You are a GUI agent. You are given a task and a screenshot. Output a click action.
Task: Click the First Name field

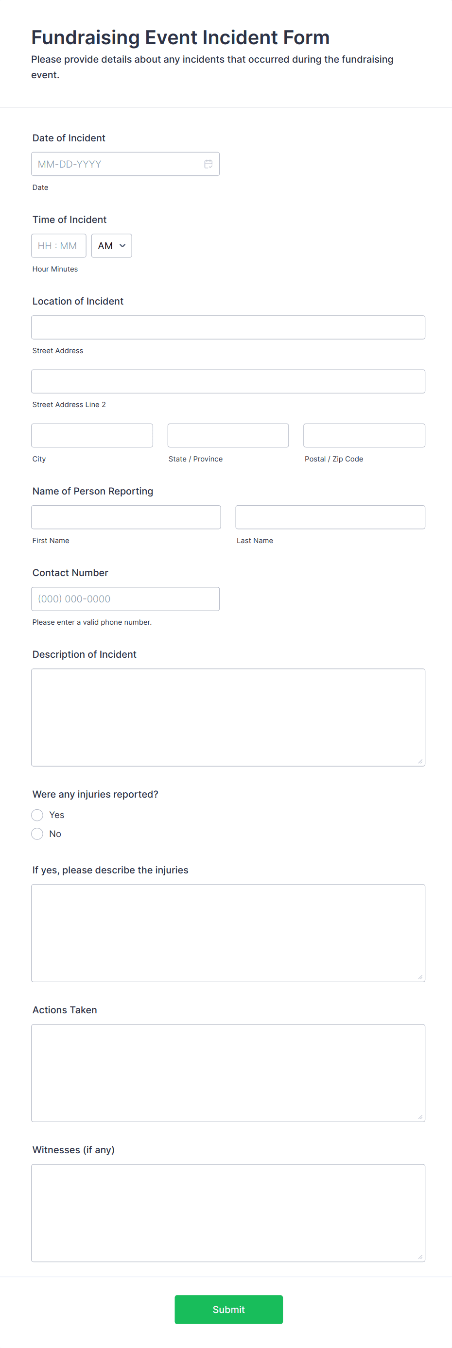pyautogui.click(x=126, y=517)
